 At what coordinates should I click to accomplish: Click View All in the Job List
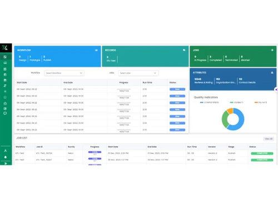coord(269,139)
